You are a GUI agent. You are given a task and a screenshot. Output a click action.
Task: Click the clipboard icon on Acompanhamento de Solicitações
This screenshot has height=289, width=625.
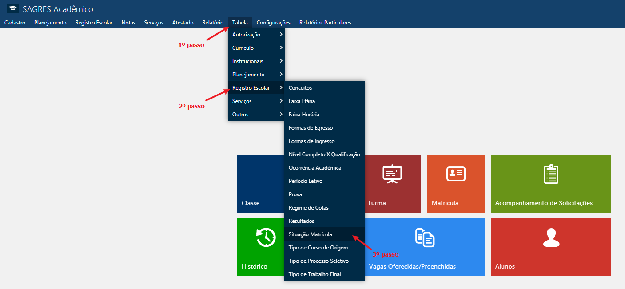click(x=551, y=174)
